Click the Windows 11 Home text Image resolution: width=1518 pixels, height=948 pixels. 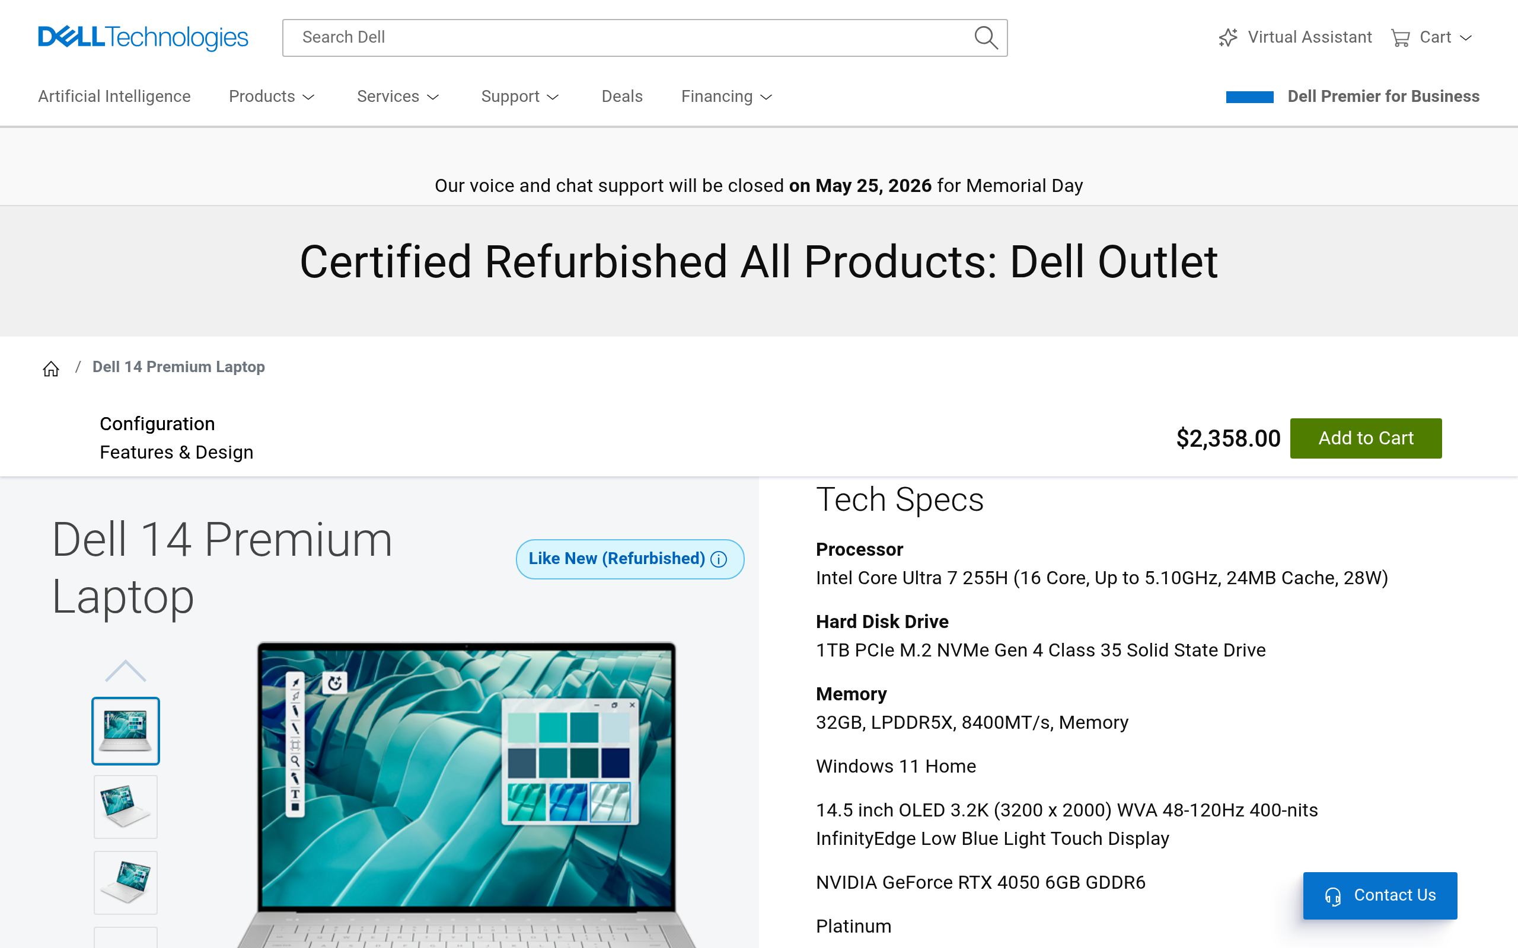point(896,767)
